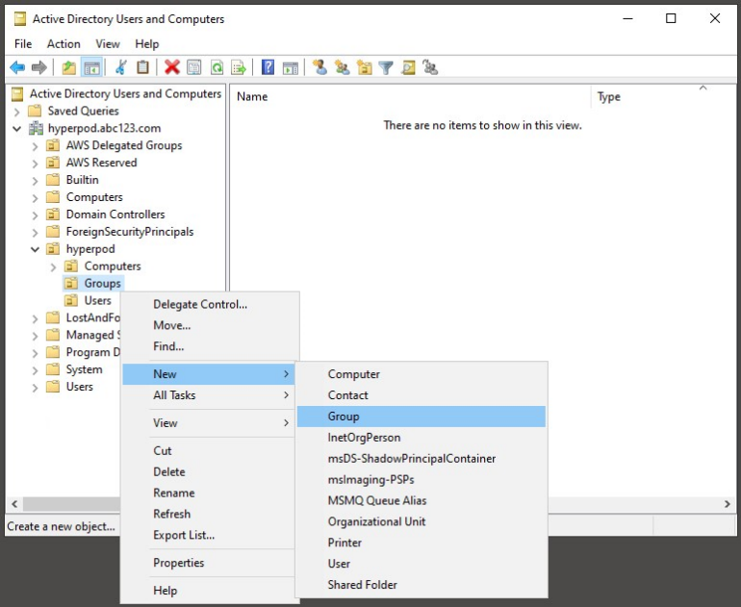741x607 pixels.
Task: Click the domain icon beside hyperpod.abc123.com
Action: 36,128
